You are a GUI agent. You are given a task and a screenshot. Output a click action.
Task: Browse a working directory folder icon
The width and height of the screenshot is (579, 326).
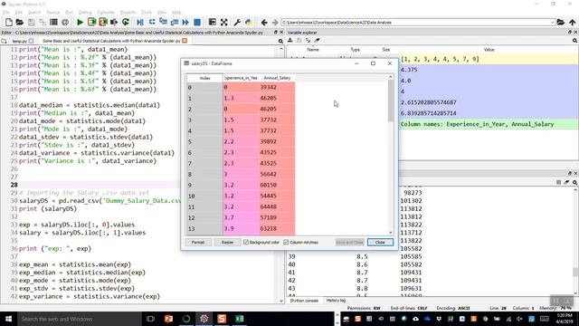coord(561,22)
